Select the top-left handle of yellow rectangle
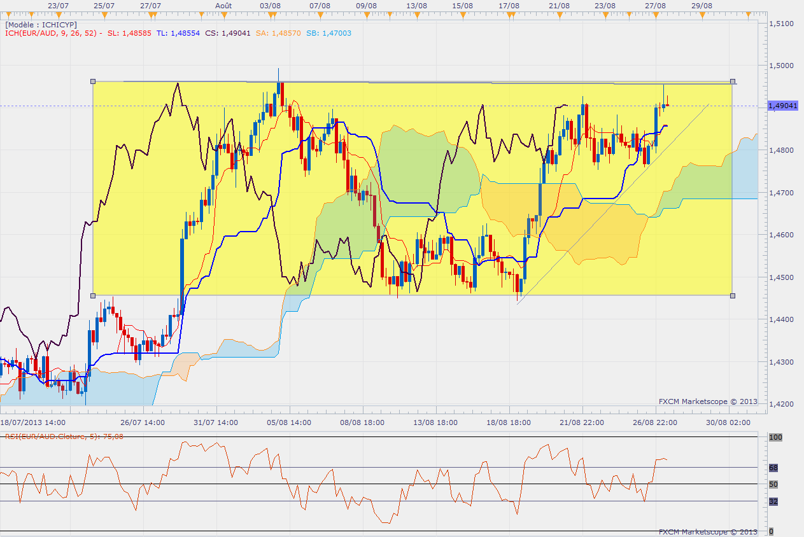The image size is (804, 537). tap(93, 81)
